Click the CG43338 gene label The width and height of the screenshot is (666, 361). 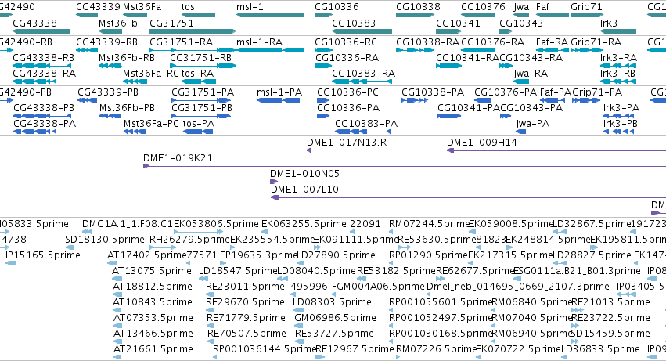(x=35, y=23)
